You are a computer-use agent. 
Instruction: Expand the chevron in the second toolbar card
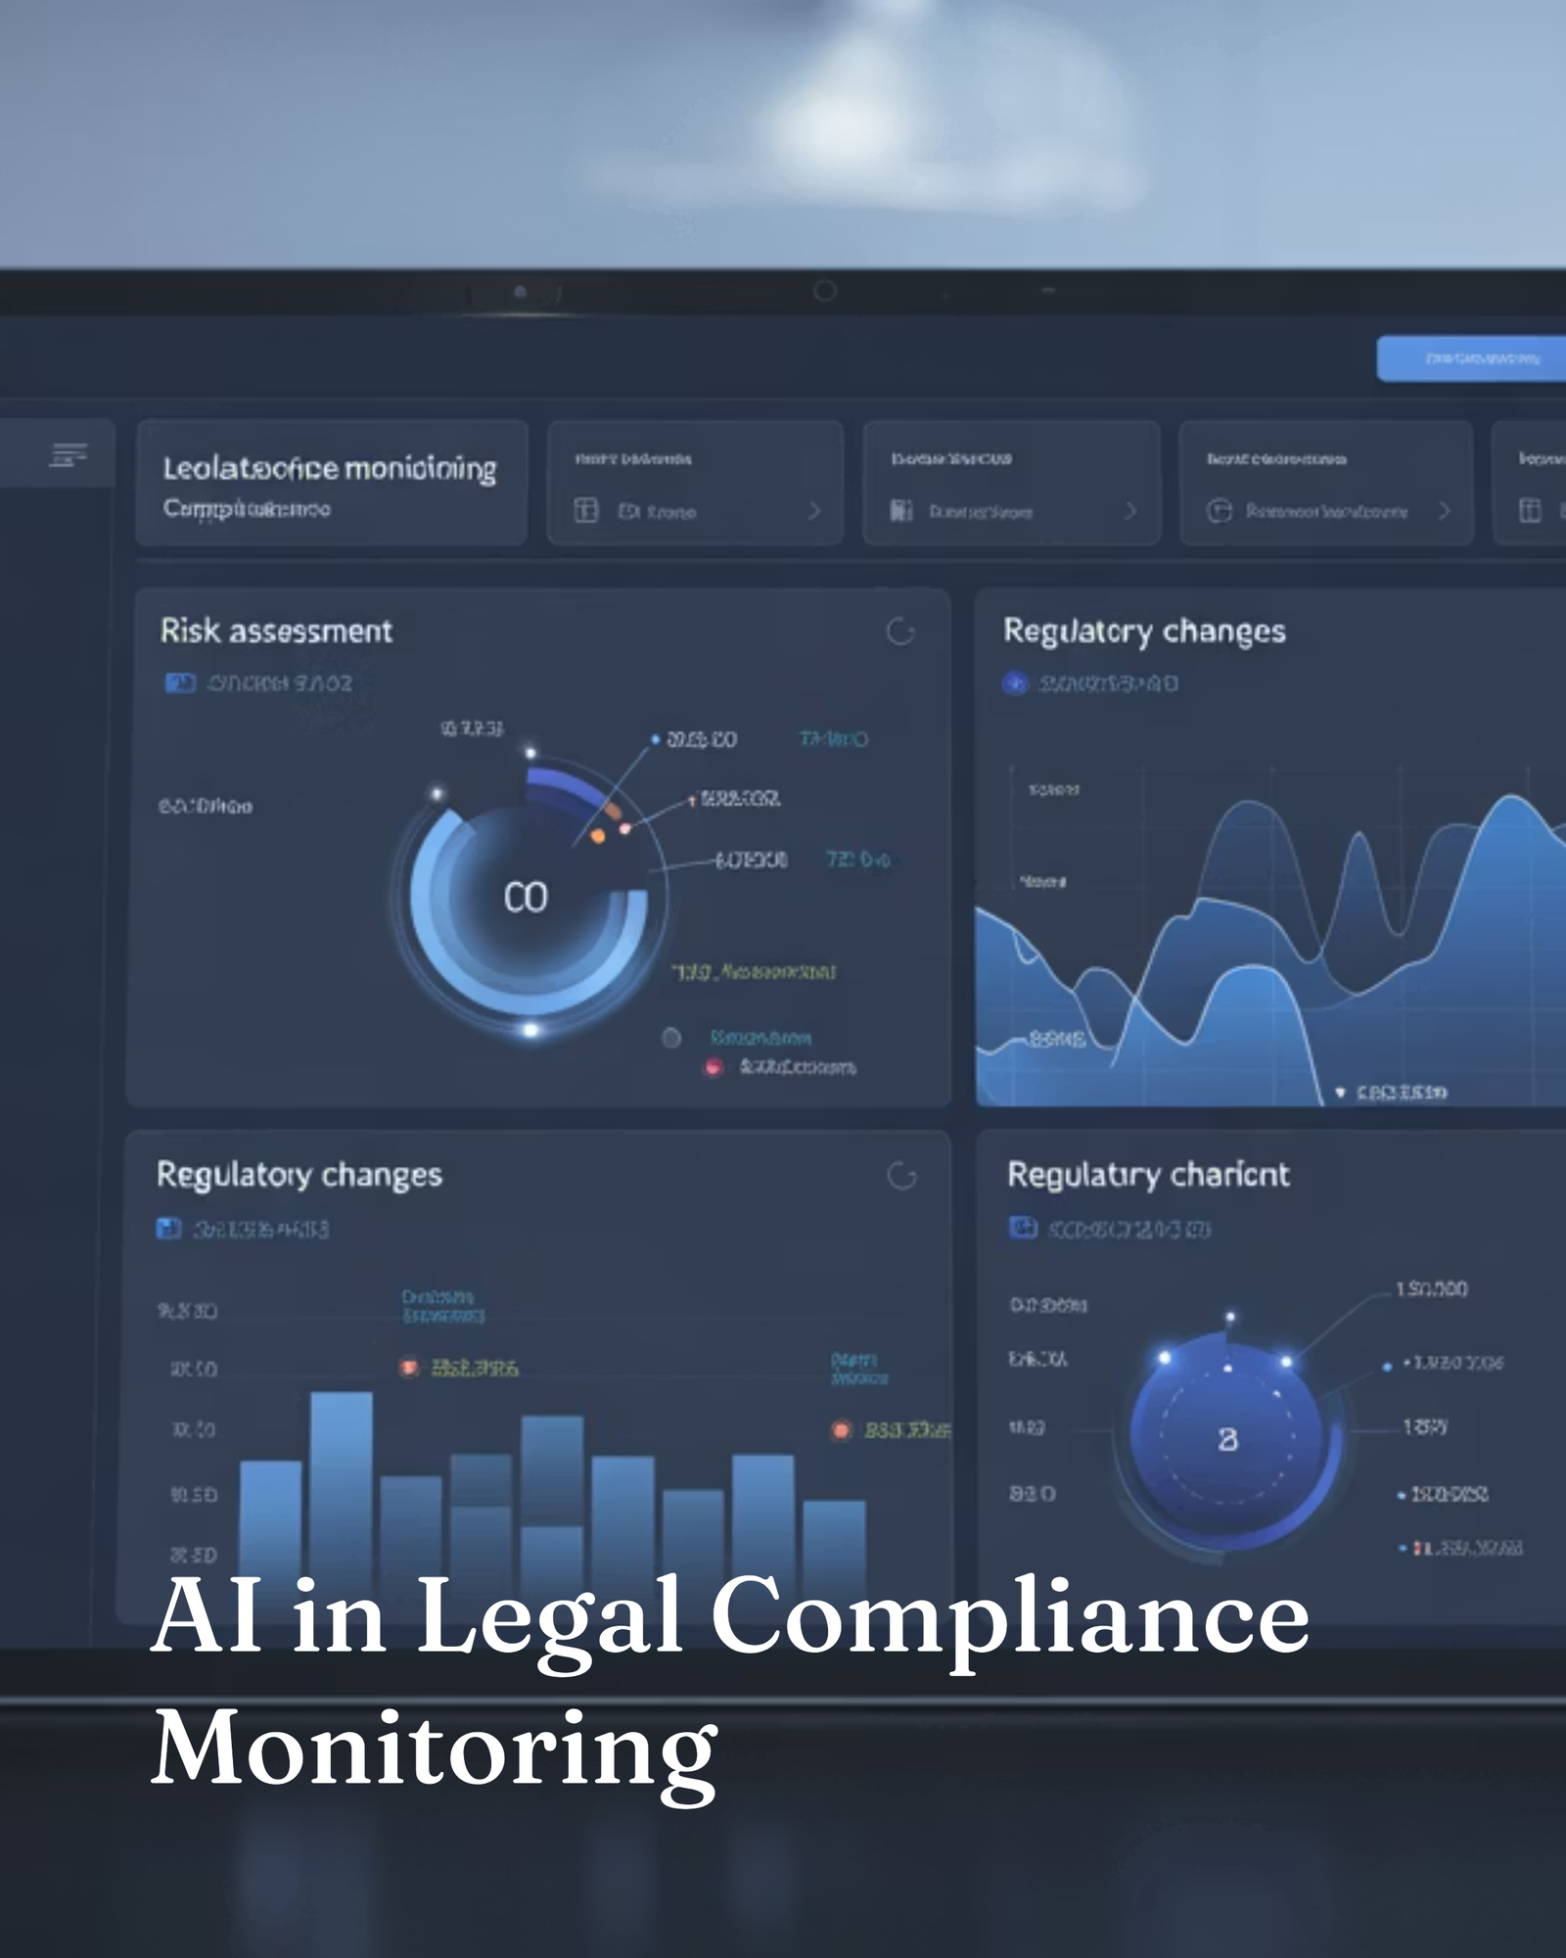[813, 512]
